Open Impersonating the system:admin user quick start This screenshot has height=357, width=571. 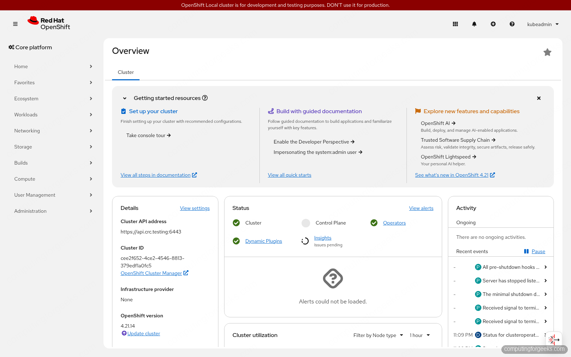[x=318, y=152]
